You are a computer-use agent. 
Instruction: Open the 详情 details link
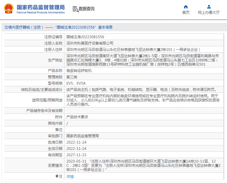point(70,176)
